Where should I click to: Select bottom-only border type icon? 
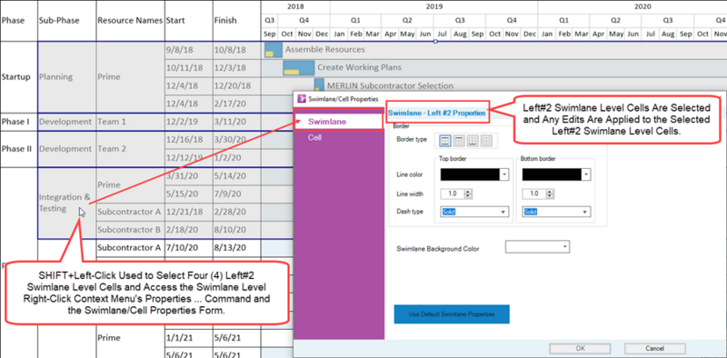pyautogui.click(x=472, y=141)
